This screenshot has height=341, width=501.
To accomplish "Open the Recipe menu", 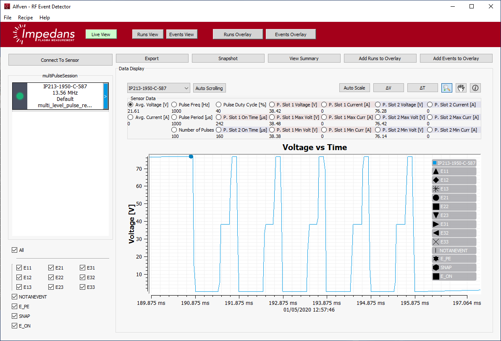I will pos(25,18).
